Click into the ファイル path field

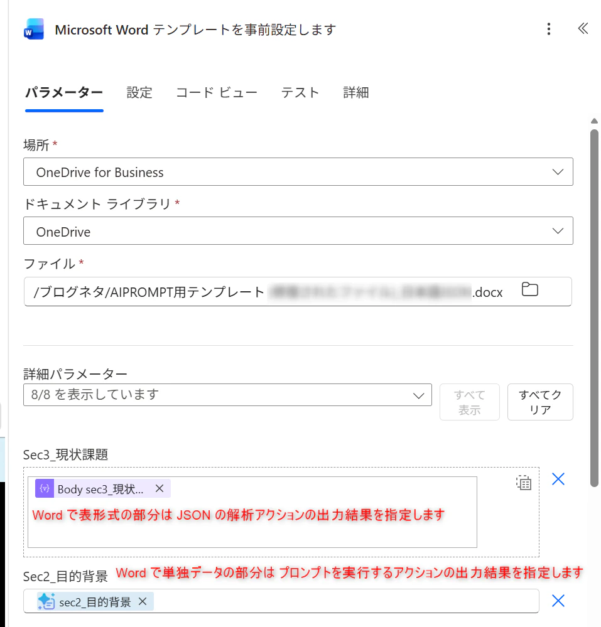tap(298, 291)
